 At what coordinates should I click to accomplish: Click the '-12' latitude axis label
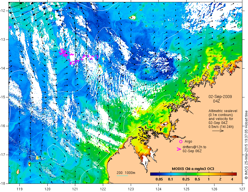pos(3,11)
